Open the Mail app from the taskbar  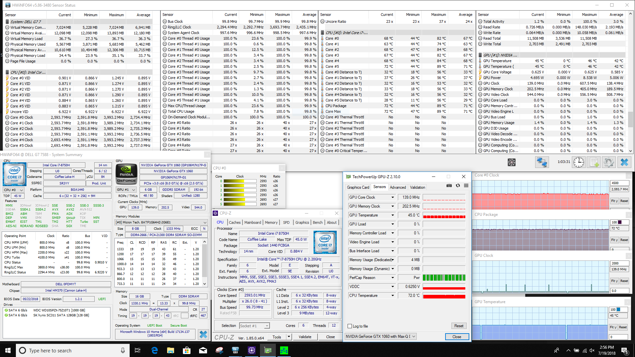point(203,350)
